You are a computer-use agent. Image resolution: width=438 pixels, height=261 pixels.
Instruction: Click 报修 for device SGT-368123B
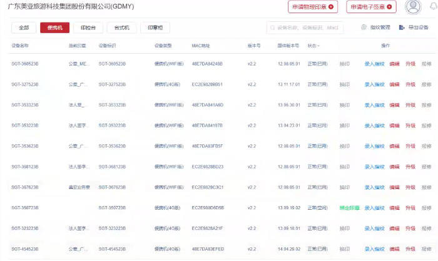pos(427,167)
